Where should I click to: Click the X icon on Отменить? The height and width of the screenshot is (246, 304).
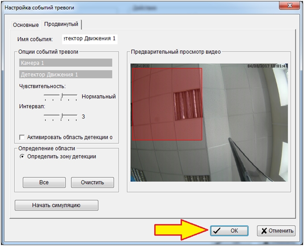[x=264, y=231]
